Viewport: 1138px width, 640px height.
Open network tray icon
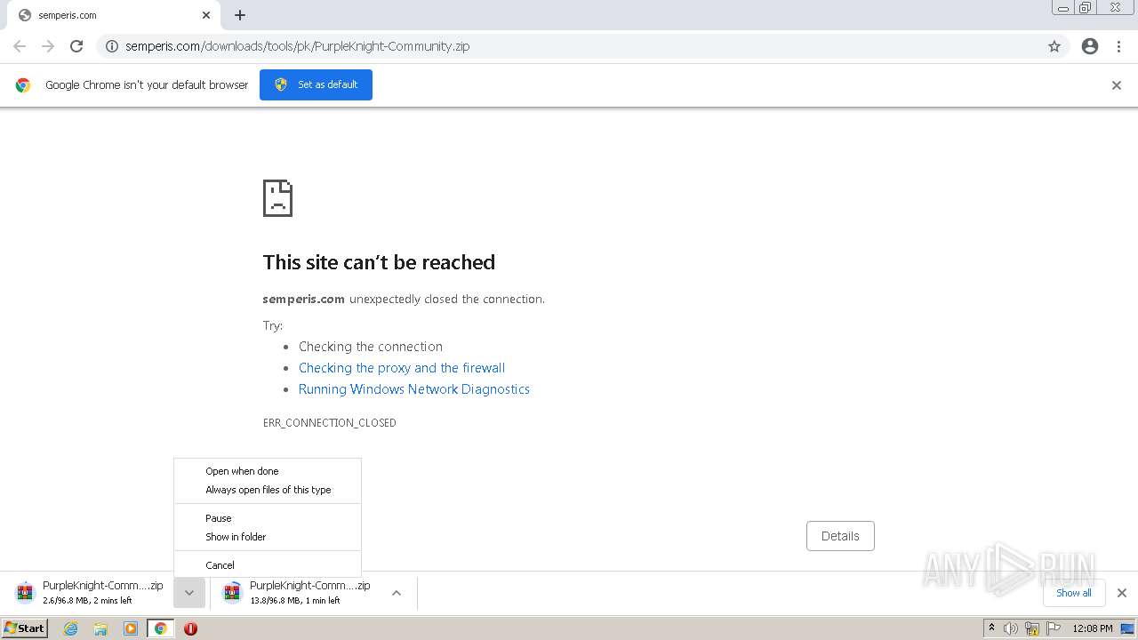1032,628
